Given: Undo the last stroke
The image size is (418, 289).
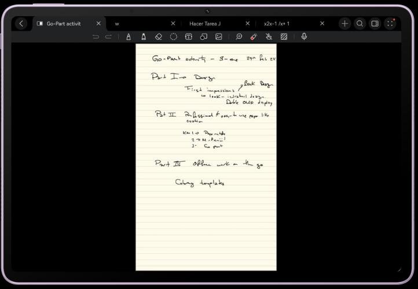Looking at the screenshot, I should click(96, 37).
